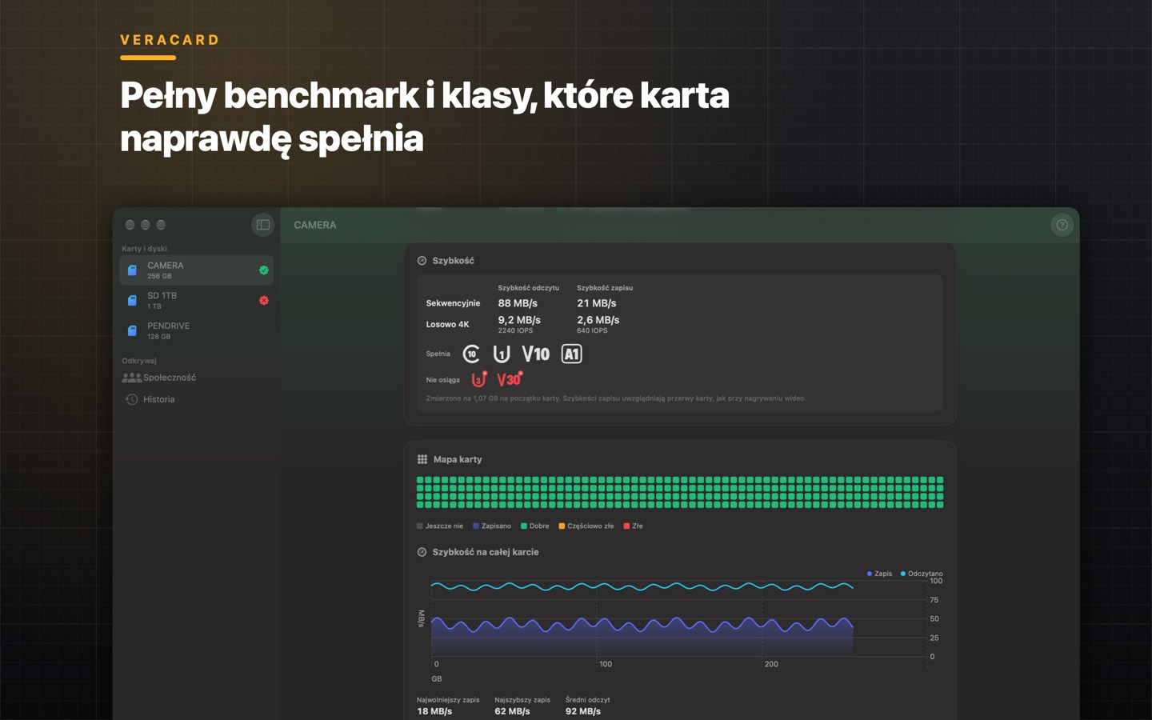The image size is (1152, 720).
Task: Click the green card map block grid
Action: [x=680, y=493]
